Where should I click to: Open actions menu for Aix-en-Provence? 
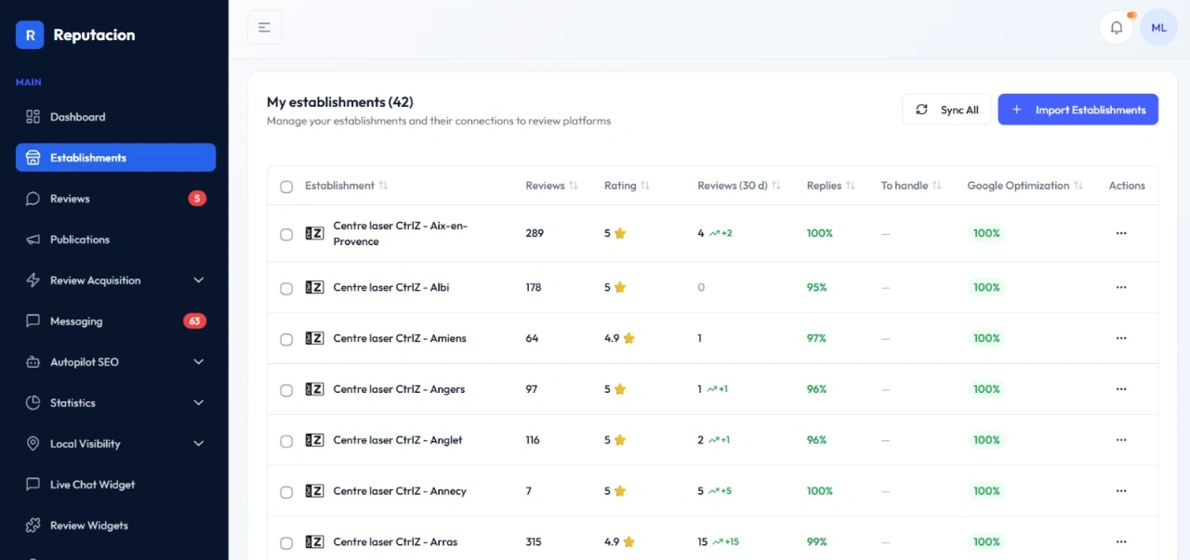point(1121,233)
